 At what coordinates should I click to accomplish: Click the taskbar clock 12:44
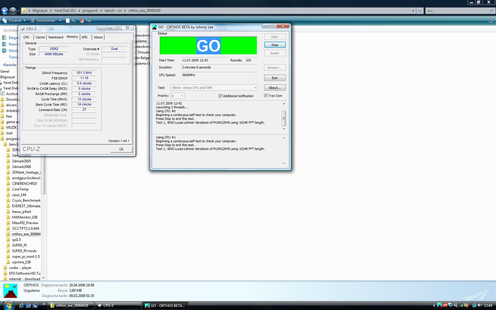coord(488,306)
